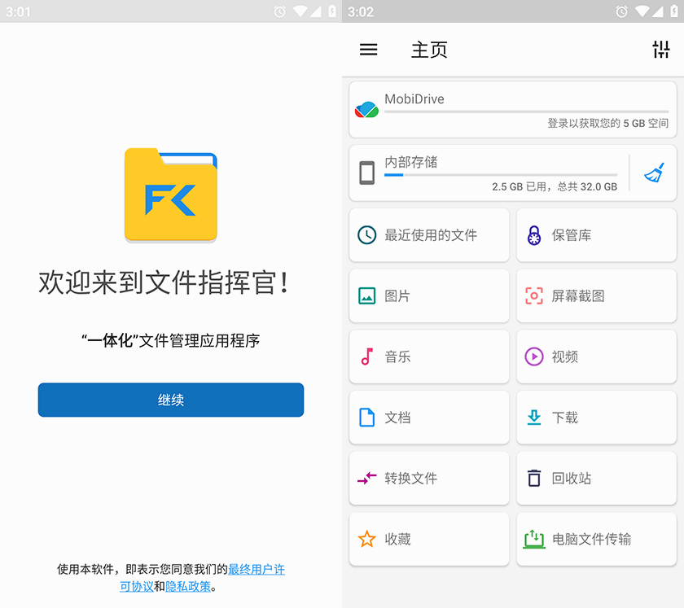Show the 收藏 favorites label
The image size is (684, 608).
[397, 539]
